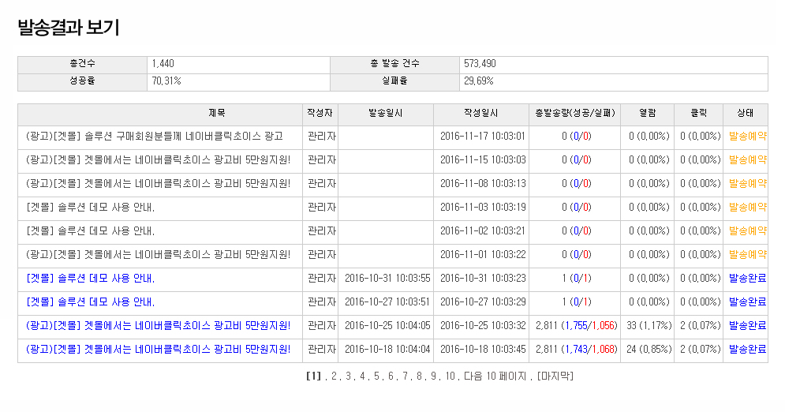Image resolution: width=785 pixels, height=412 pixels.
Task: Open the ad message sent 2016-10-18
Action: [x=158, y=349]
